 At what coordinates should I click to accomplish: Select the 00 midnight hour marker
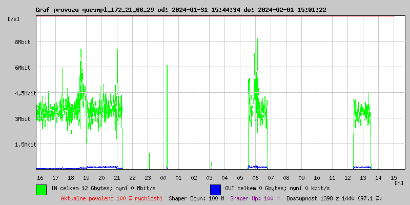pos(163,178)
